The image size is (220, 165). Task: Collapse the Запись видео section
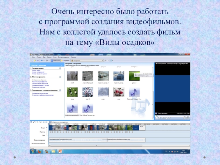tap(60, 68)
